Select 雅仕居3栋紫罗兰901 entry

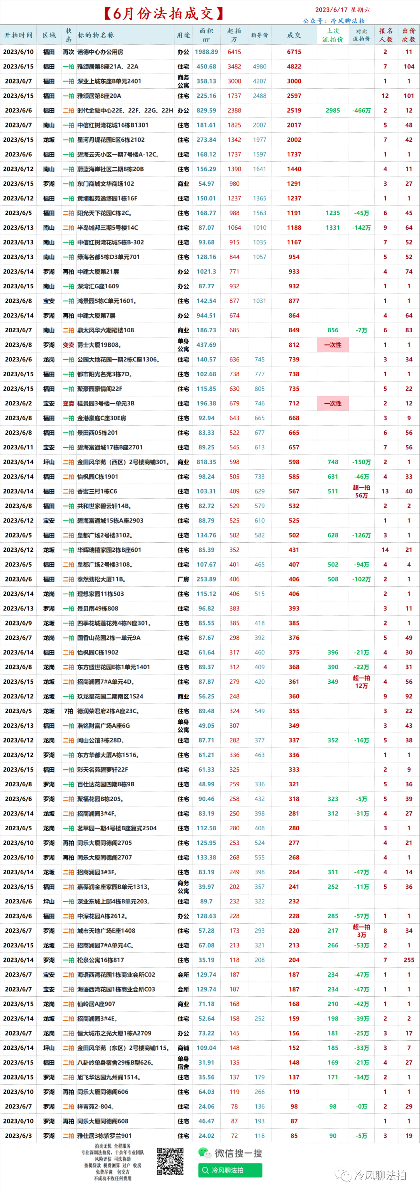coord(104,1136)
